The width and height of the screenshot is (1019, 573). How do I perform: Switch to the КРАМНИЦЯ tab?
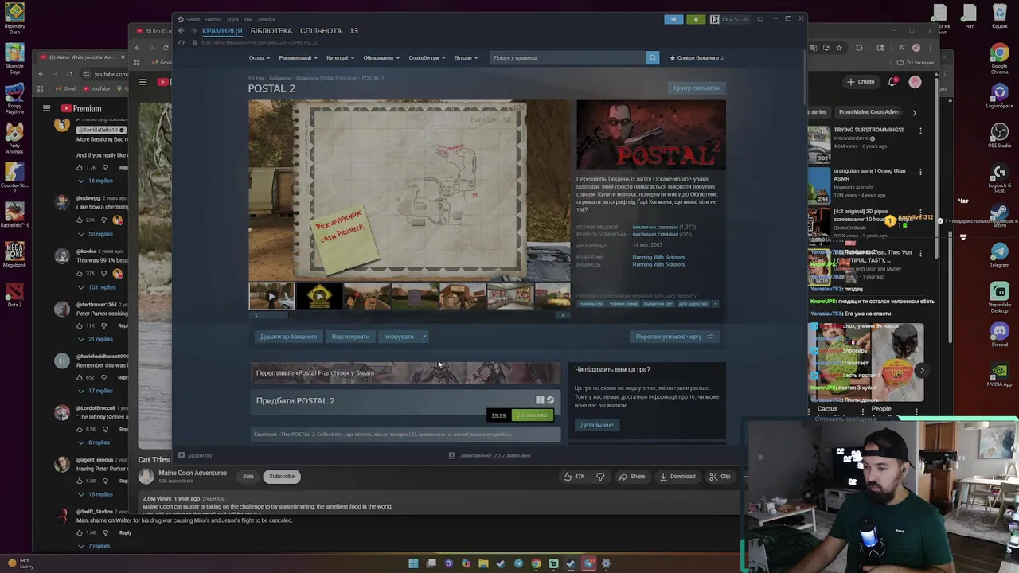coord(222,31)
